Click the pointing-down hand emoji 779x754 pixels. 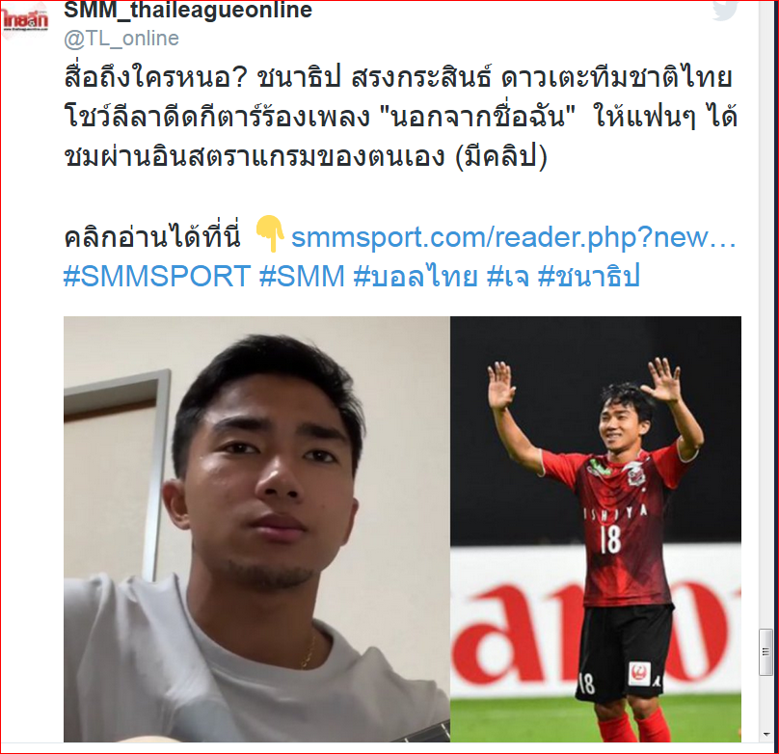pos(270,233)
